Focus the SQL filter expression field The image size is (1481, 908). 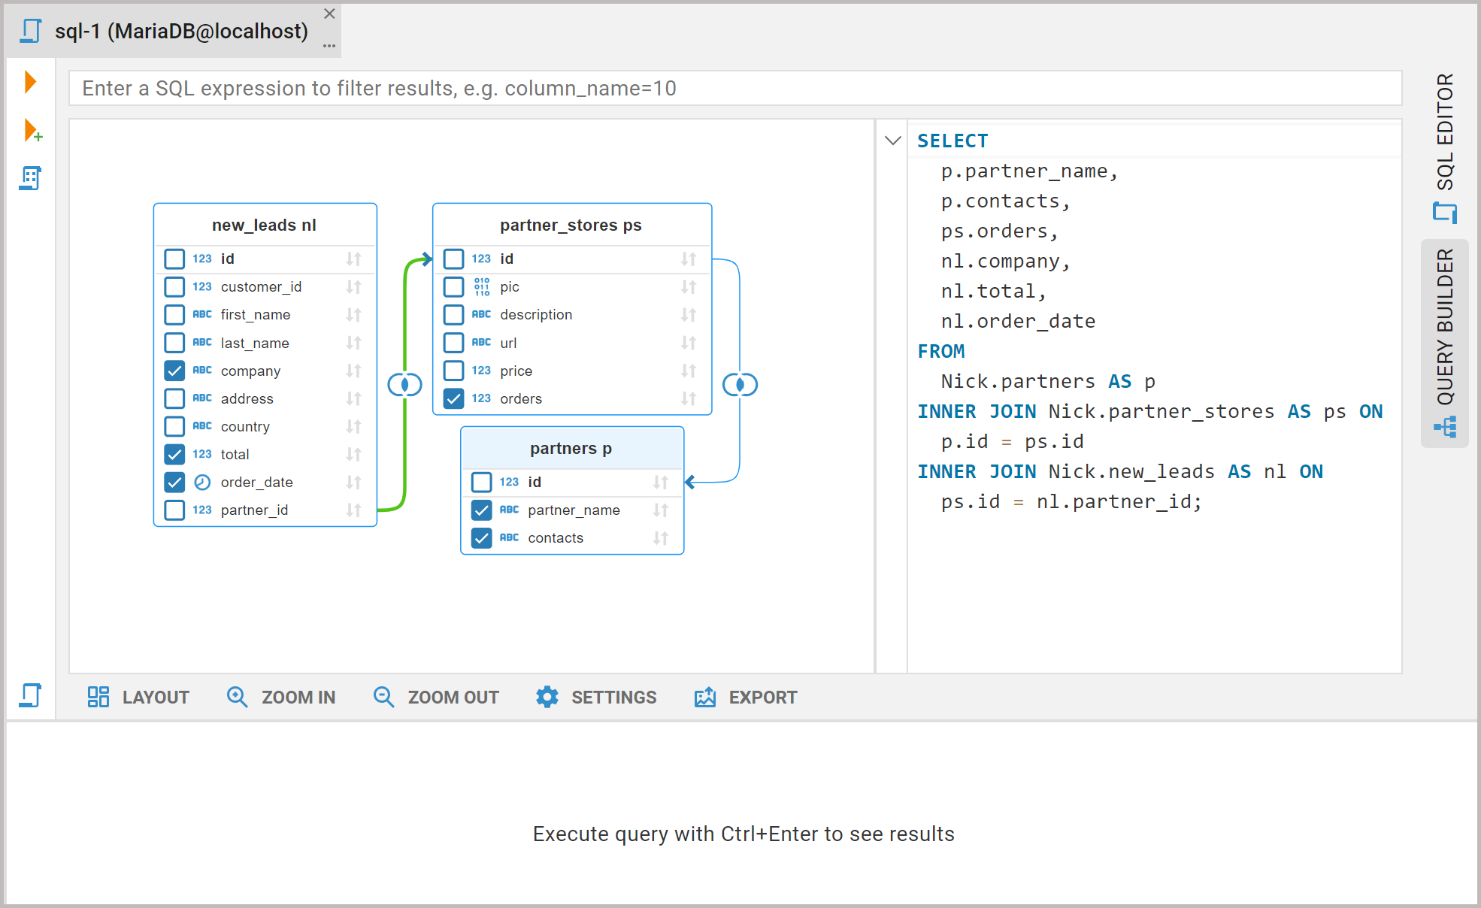coord(735,89)
